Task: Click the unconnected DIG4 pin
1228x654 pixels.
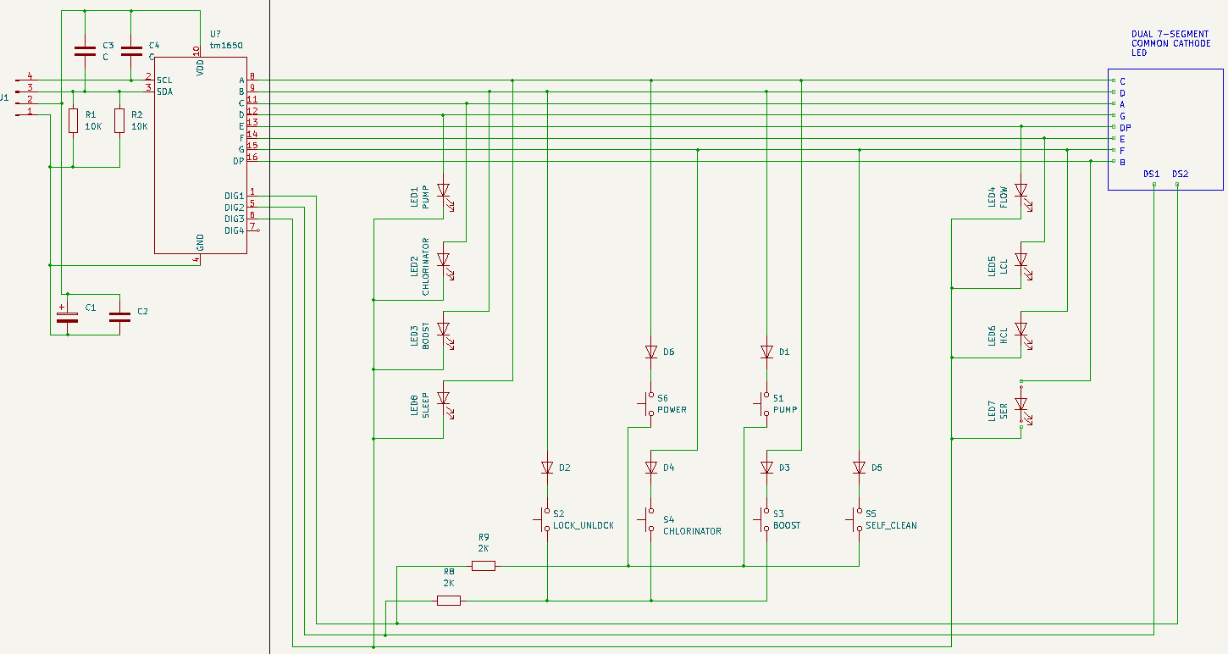Action: coord(253,229)
